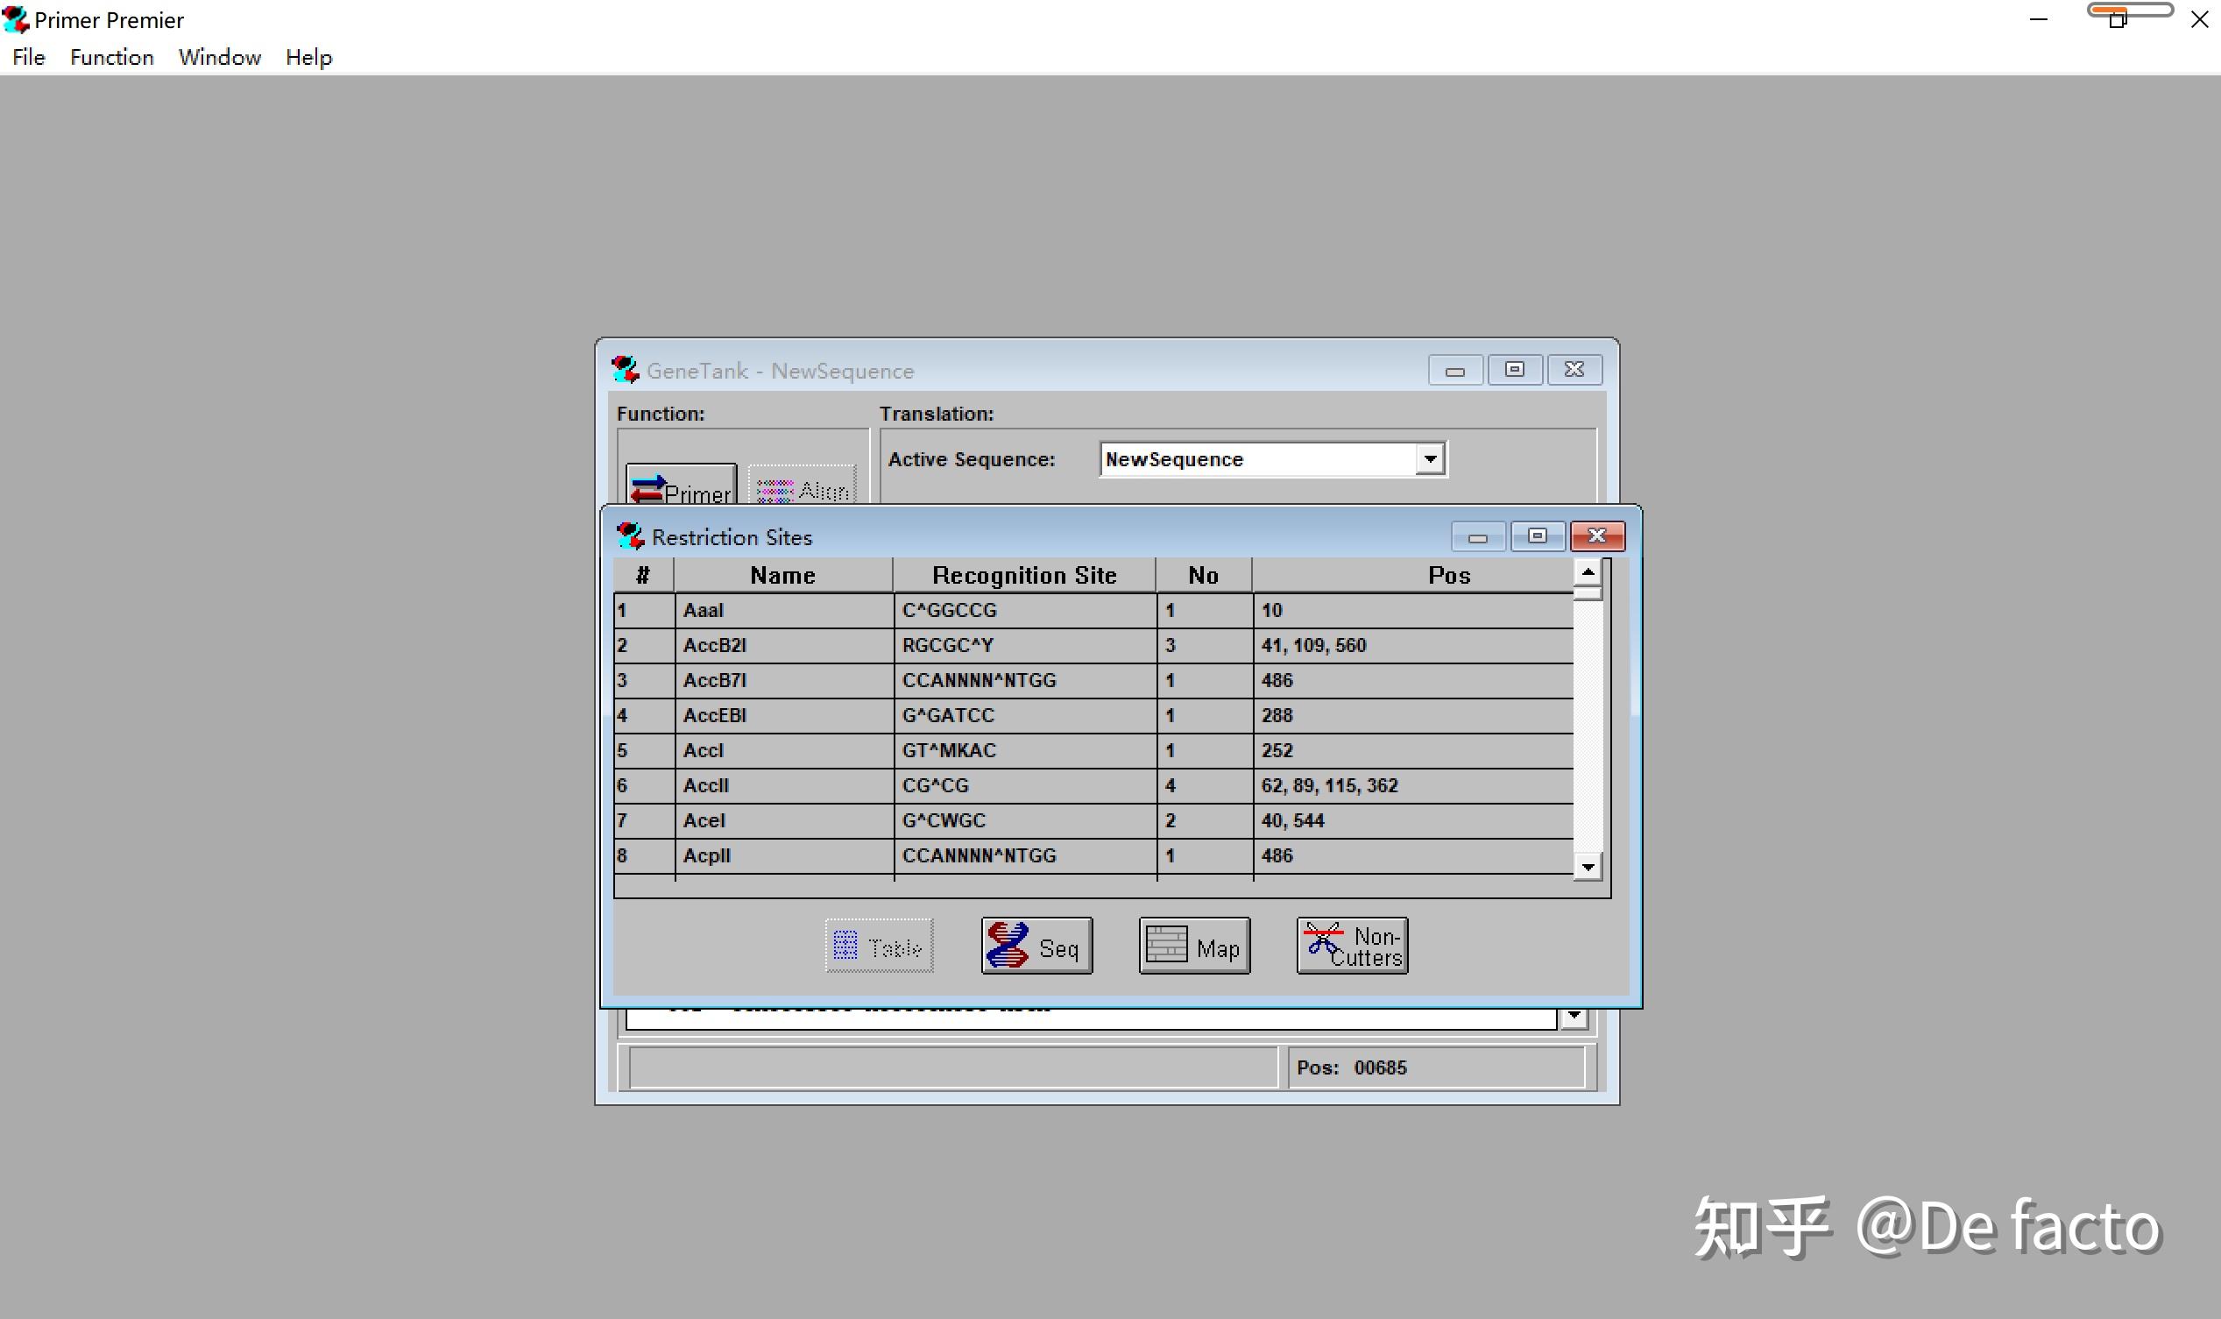The height and width of the screenshot is (1319, 2221).
Task: Close the GeneTank - NewSequence window
Action: click(x=1574, y=370)
